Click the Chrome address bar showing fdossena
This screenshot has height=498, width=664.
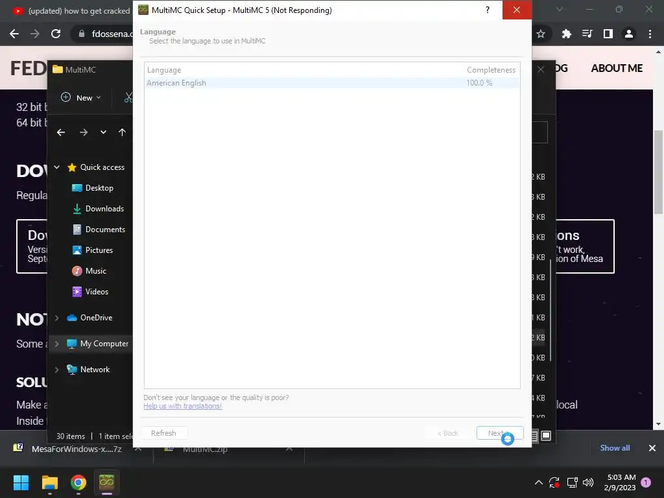[112, 34]
